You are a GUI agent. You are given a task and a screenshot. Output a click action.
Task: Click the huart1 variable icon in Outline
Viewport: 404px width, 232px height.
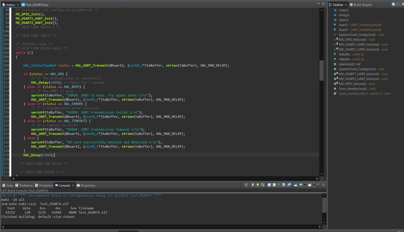click(335, 25)
